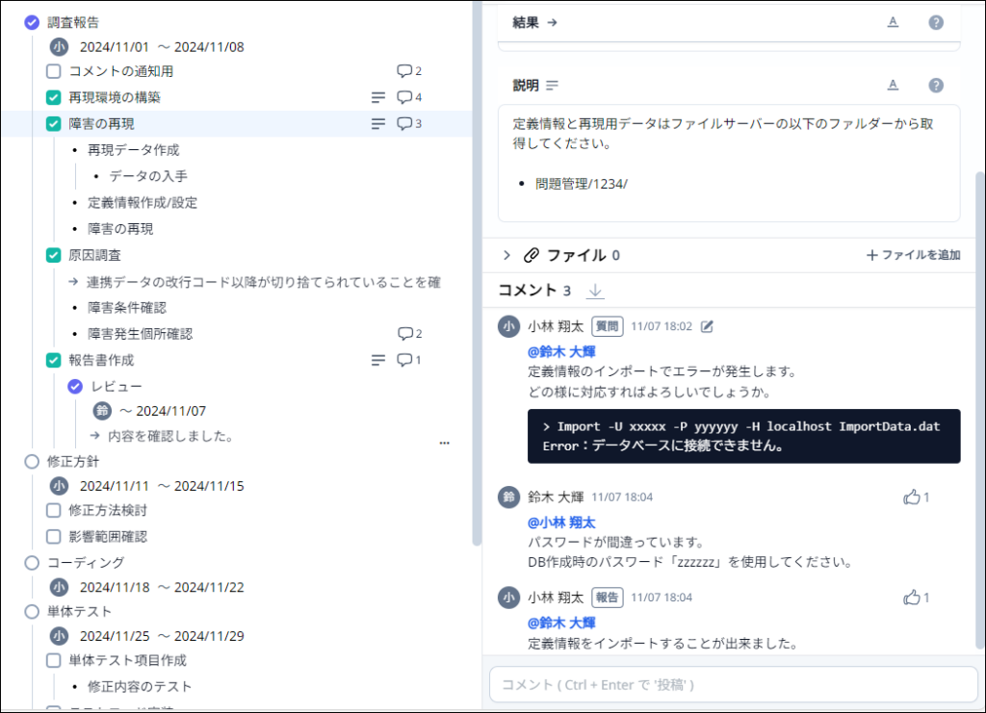
Task: Mark 単体テスト task circle complete
Action: tap(32, 611)
